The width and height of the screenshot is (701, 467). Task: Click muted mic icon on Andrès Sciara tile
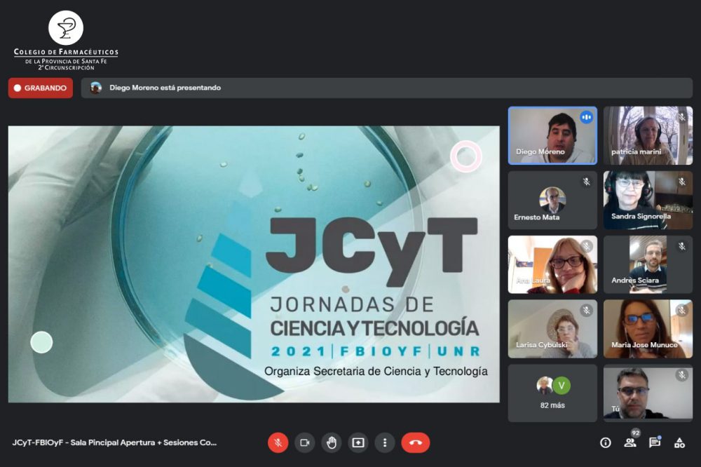[682, 246]
